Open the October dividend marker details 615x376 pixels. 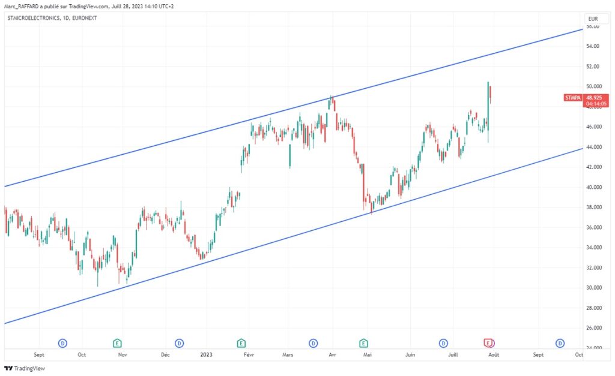62,343
